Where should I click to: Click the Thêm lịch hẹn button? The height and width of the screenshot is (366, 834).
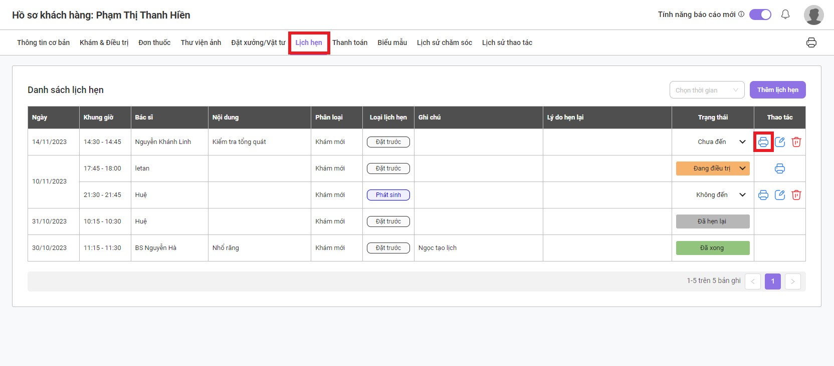pos(777,90)
